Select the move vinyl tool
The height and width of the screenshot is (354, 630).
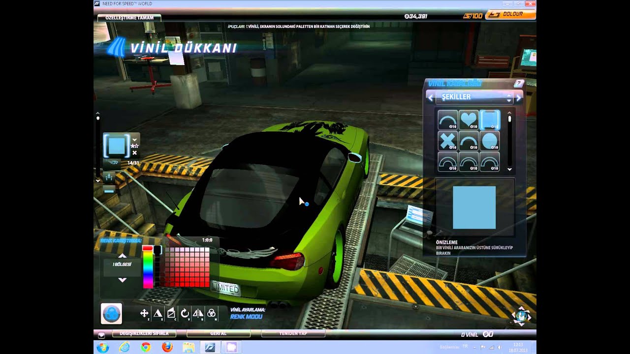(144, 313)
